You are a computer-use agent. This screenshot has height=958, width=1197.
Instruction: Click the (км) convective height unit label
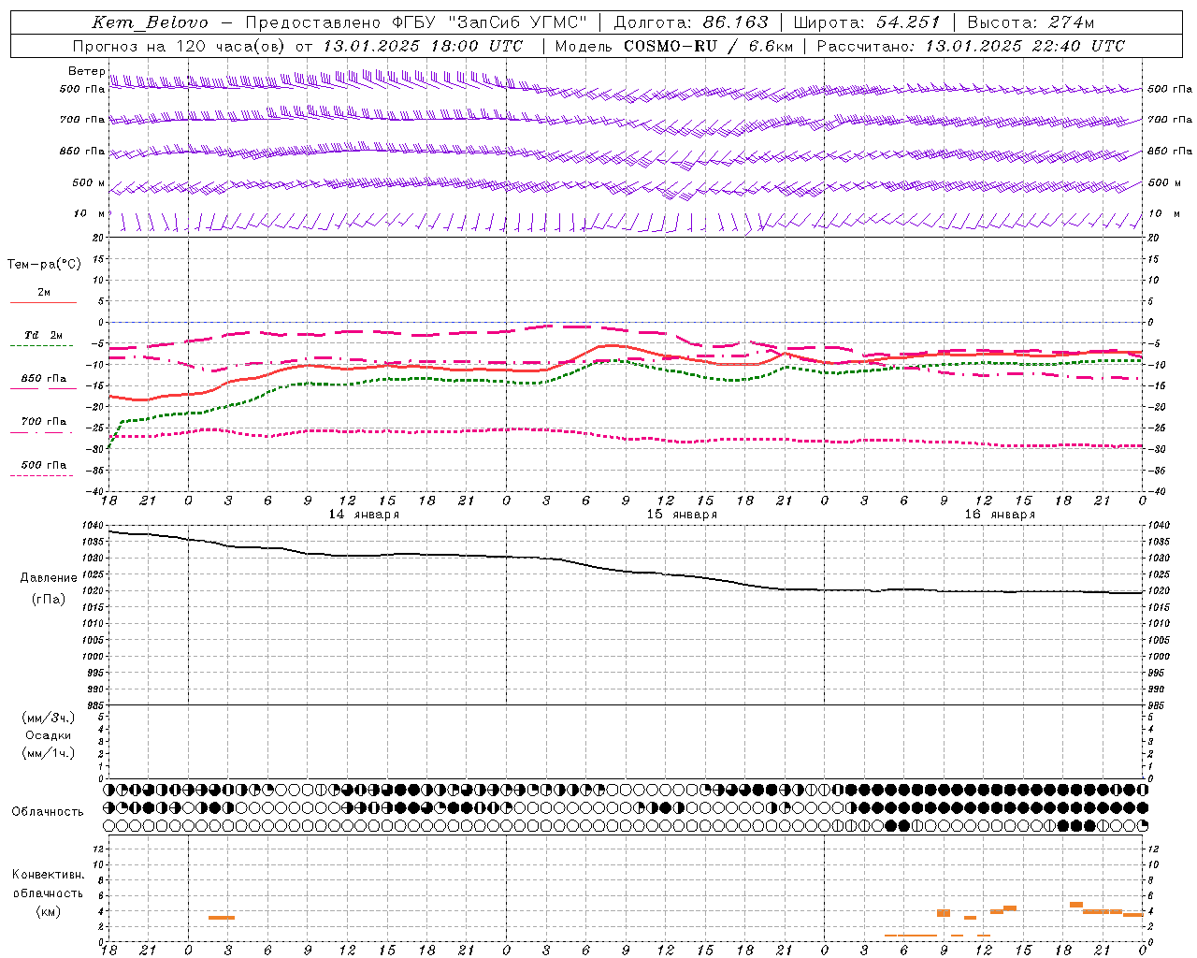pyautogui.click(x=48, y=911)
